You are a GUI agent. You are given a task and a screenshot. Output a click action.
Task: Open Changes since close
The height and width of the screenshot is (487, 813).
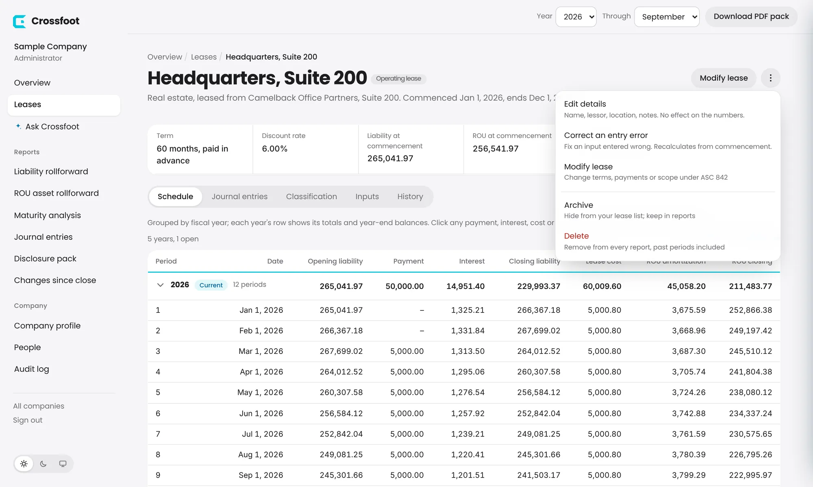tap(64, 280)
